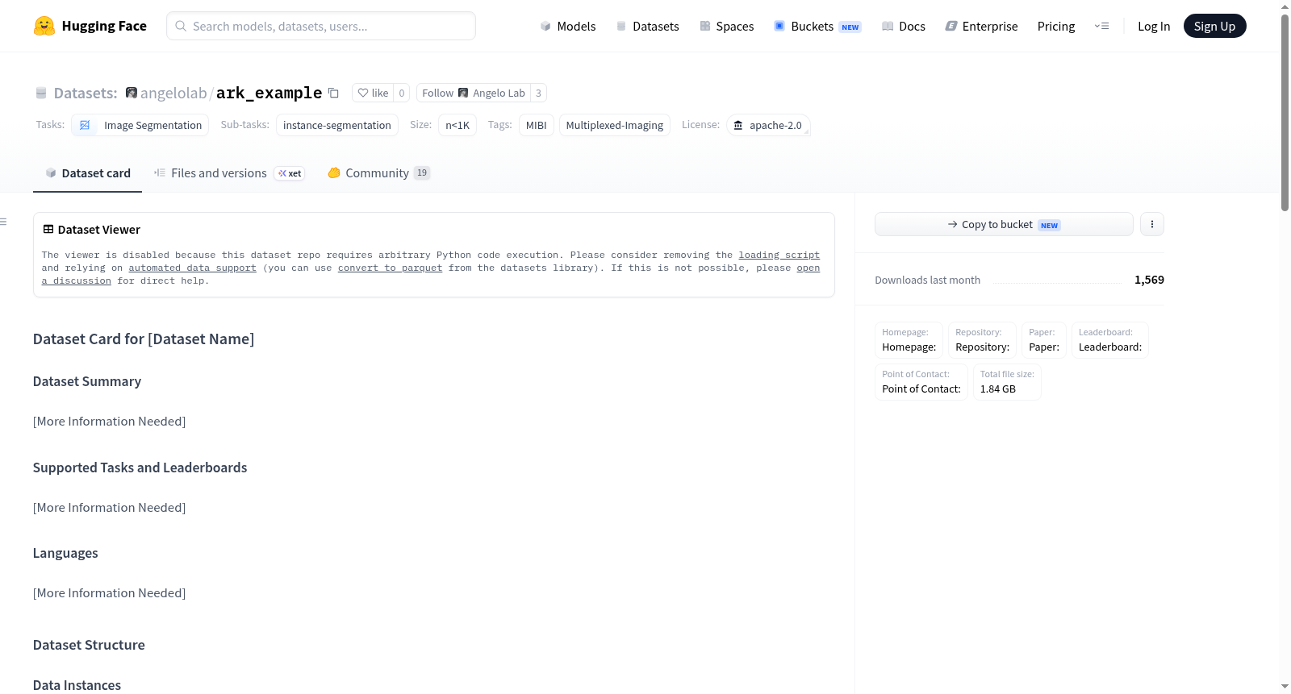The image size is (1291, 694).
Task: Click the Sign Up button
Action: (1214, 26)
